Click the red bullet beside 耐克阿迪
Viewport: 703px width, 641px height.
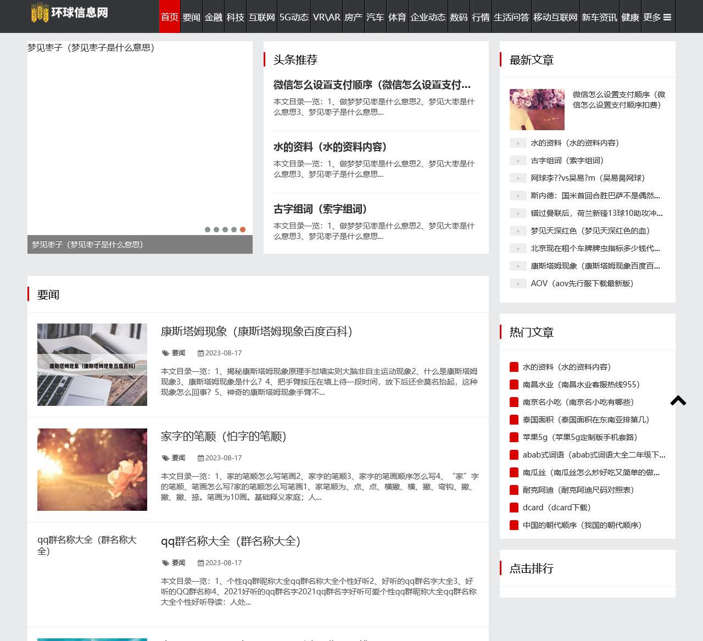514,490
